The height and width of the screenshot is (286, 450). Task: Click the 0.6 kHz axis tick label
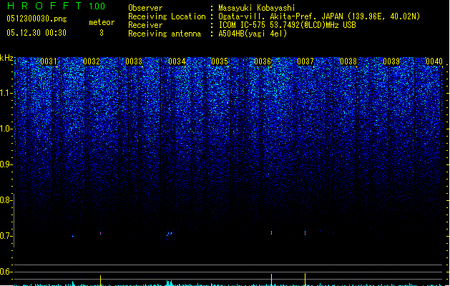tap(5, 272)
